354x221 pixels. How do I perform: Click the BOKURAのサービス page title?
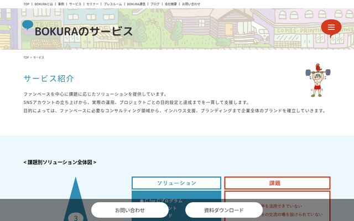pos(84,31)
